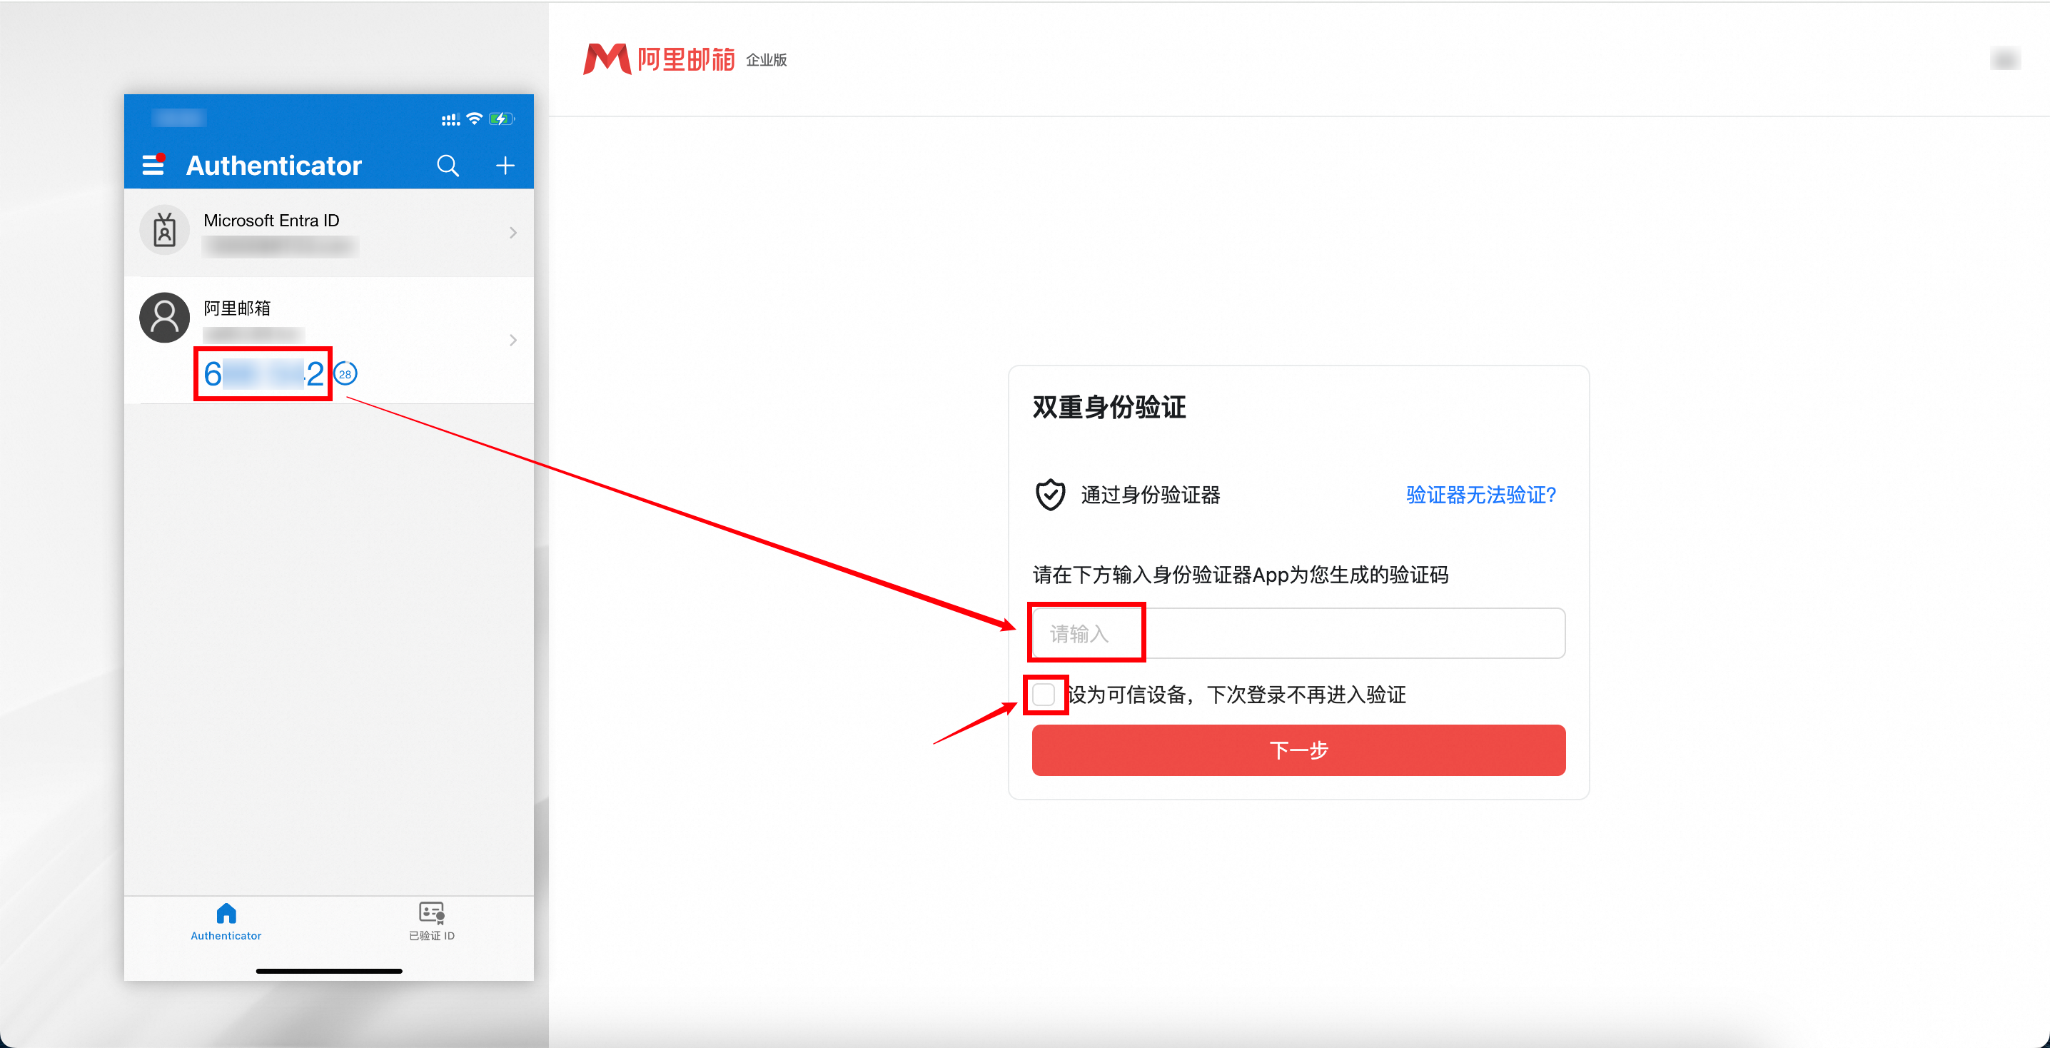Screen dimensions: 2050x1048
Task: Switch to the 已验证 ID tab
Action: click(431, 921)
